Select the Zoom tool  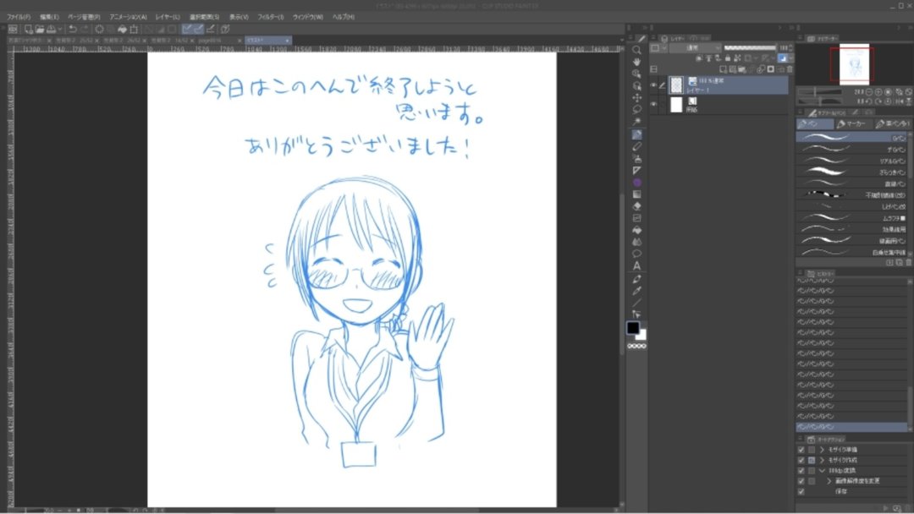[636, 49]
